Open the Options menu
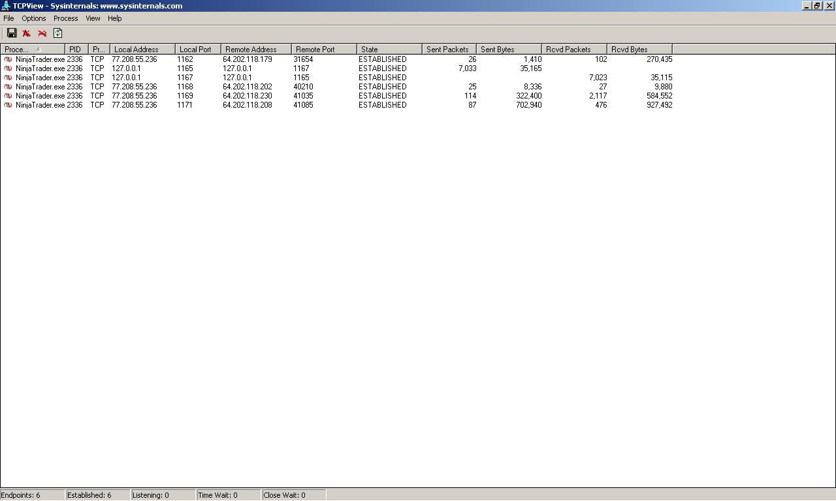The image size is (836, 501). (x=34, y=18)
